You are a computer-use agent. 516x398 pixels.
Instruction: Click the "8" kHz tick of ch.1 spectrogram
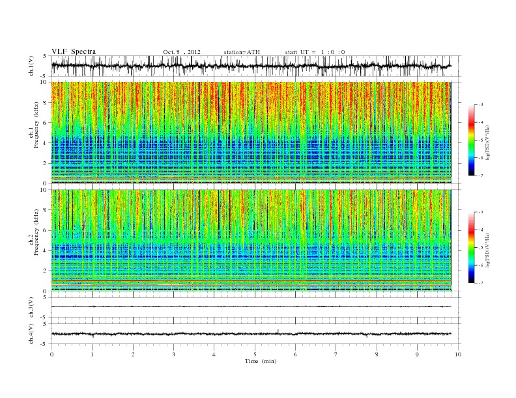pos(45,103)
